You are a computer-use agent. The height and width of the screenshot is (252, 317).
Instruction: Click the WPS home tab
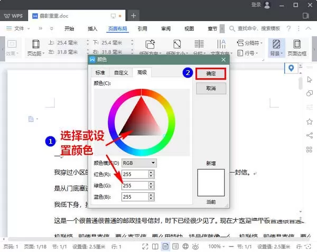(x=14, y=16)
